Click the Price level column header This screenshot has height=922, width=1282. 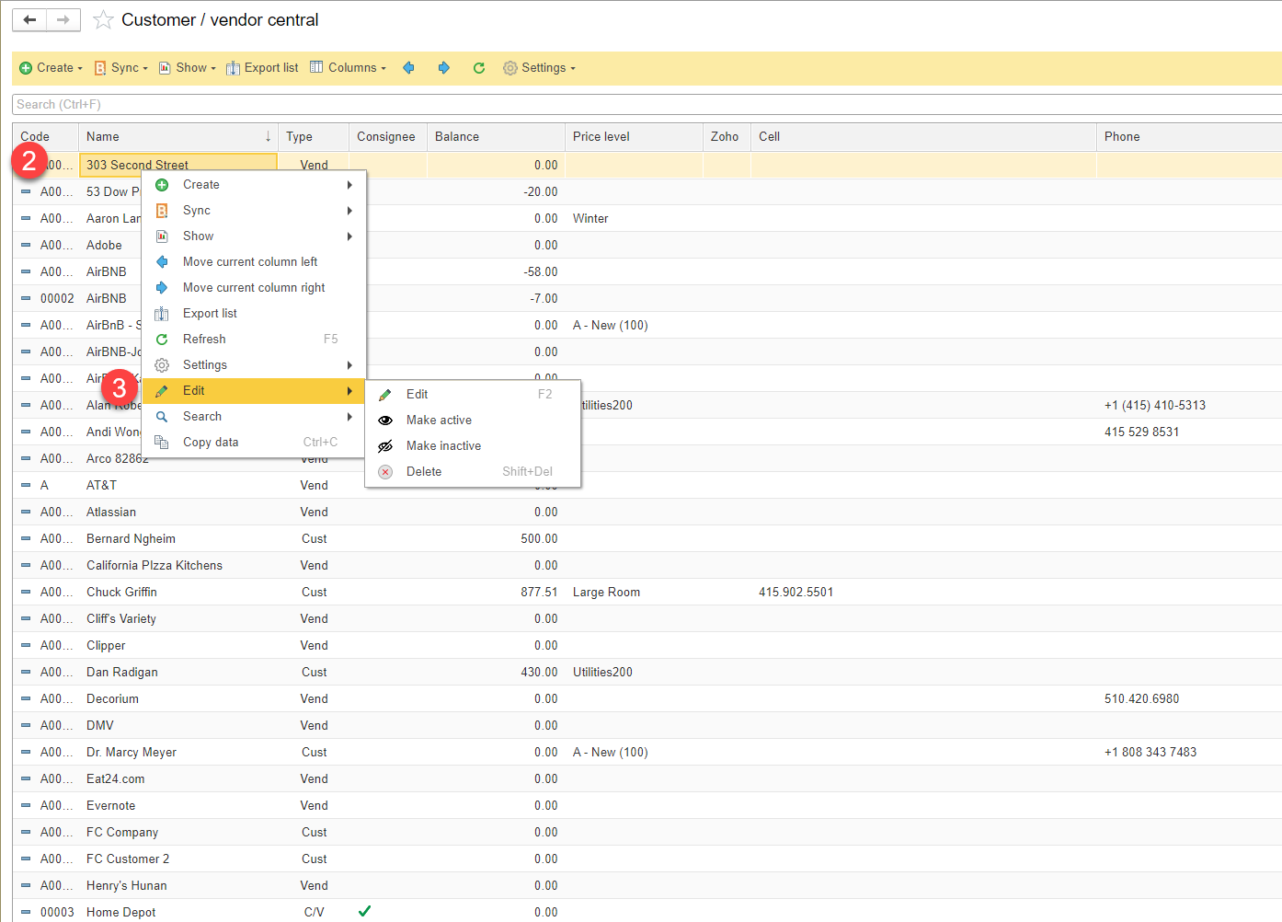pyautogui.click(x=634, y=136)
